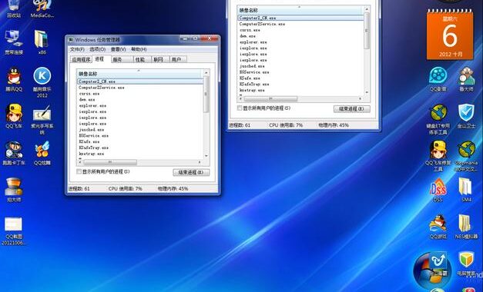Launch Stepmania desktop icon

pyautogui.click(x=466, y=155)
